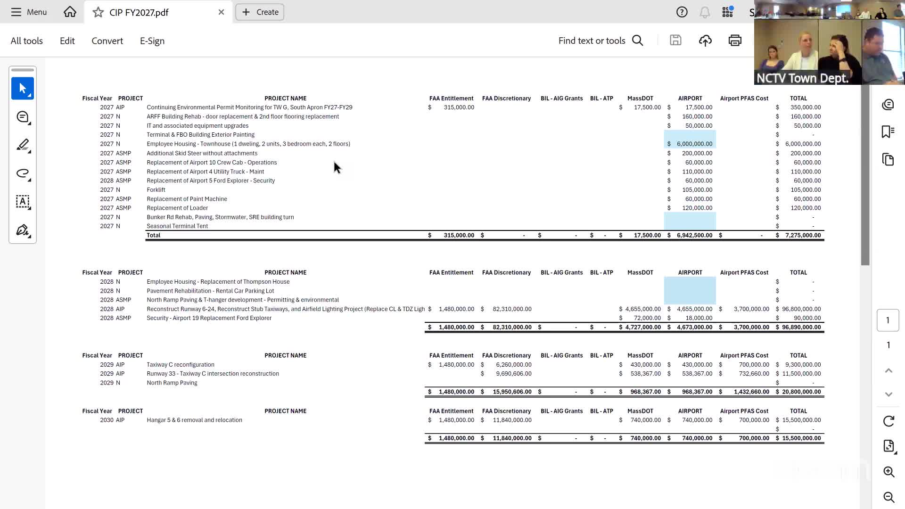Activate the text box selection tool
This screenshot has height=509, width=905.
tap(22, 202)
